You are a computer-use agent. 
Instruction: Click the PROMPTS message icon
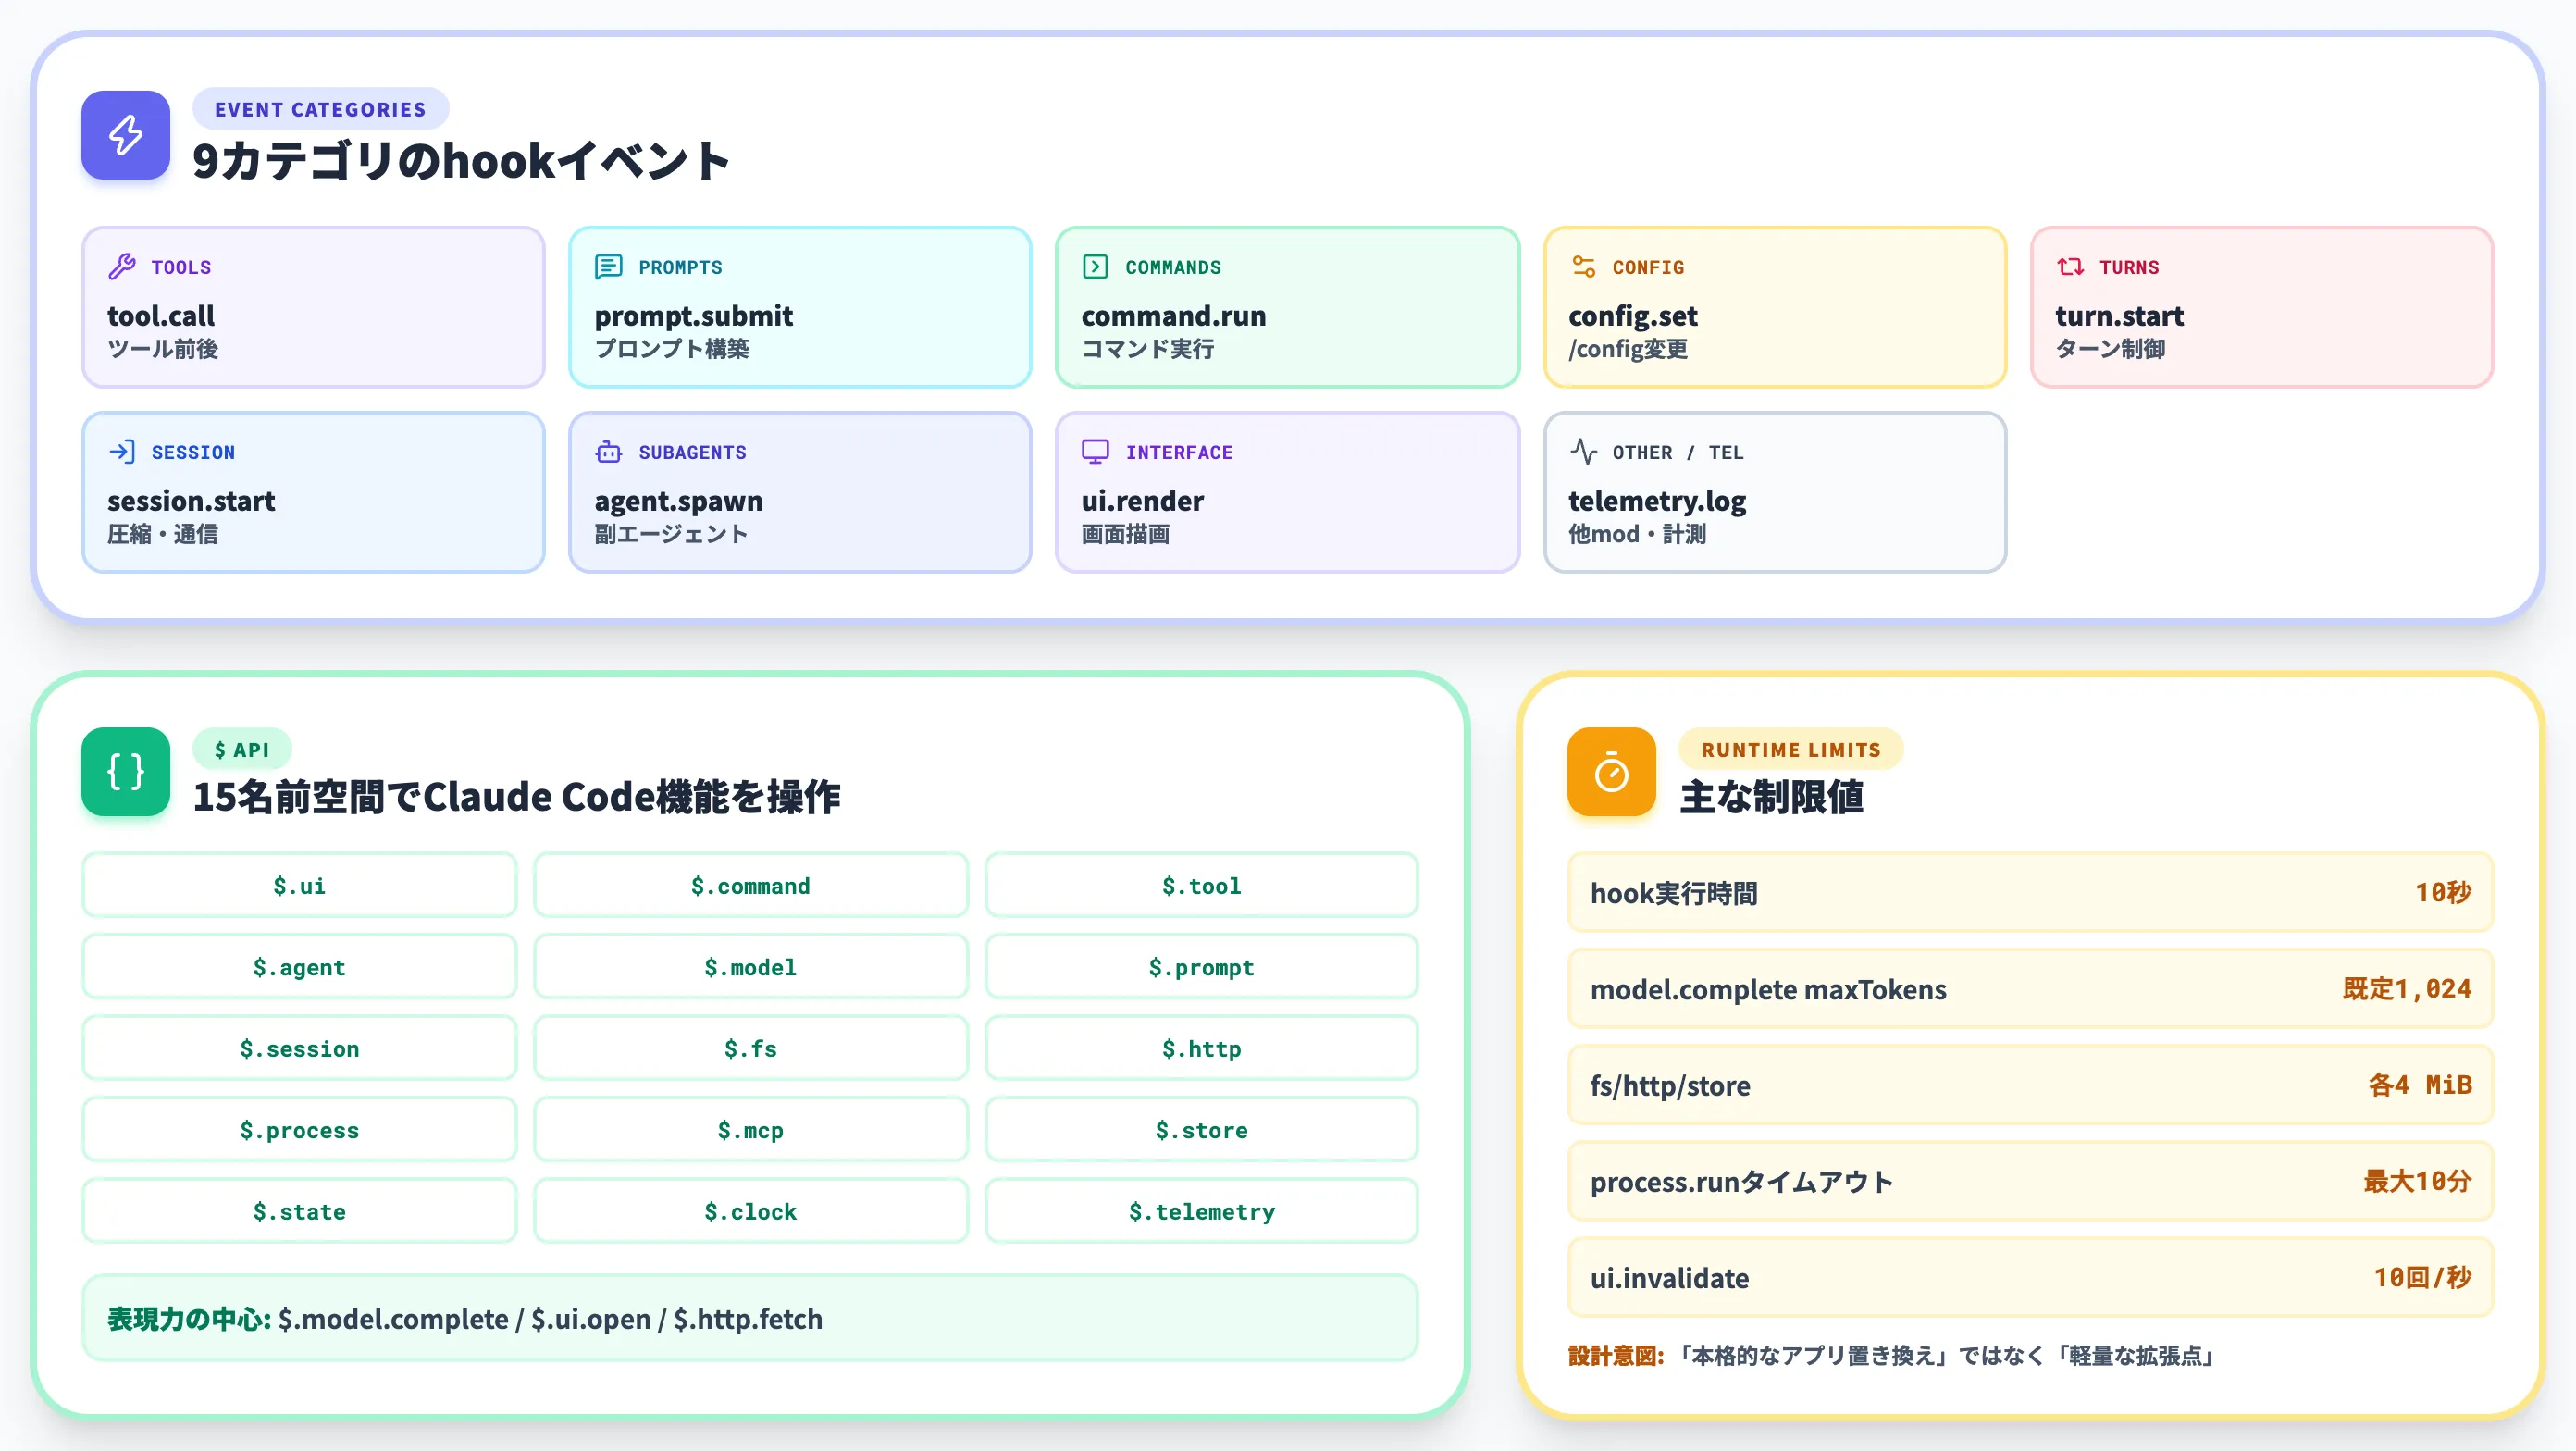[608, 266]
